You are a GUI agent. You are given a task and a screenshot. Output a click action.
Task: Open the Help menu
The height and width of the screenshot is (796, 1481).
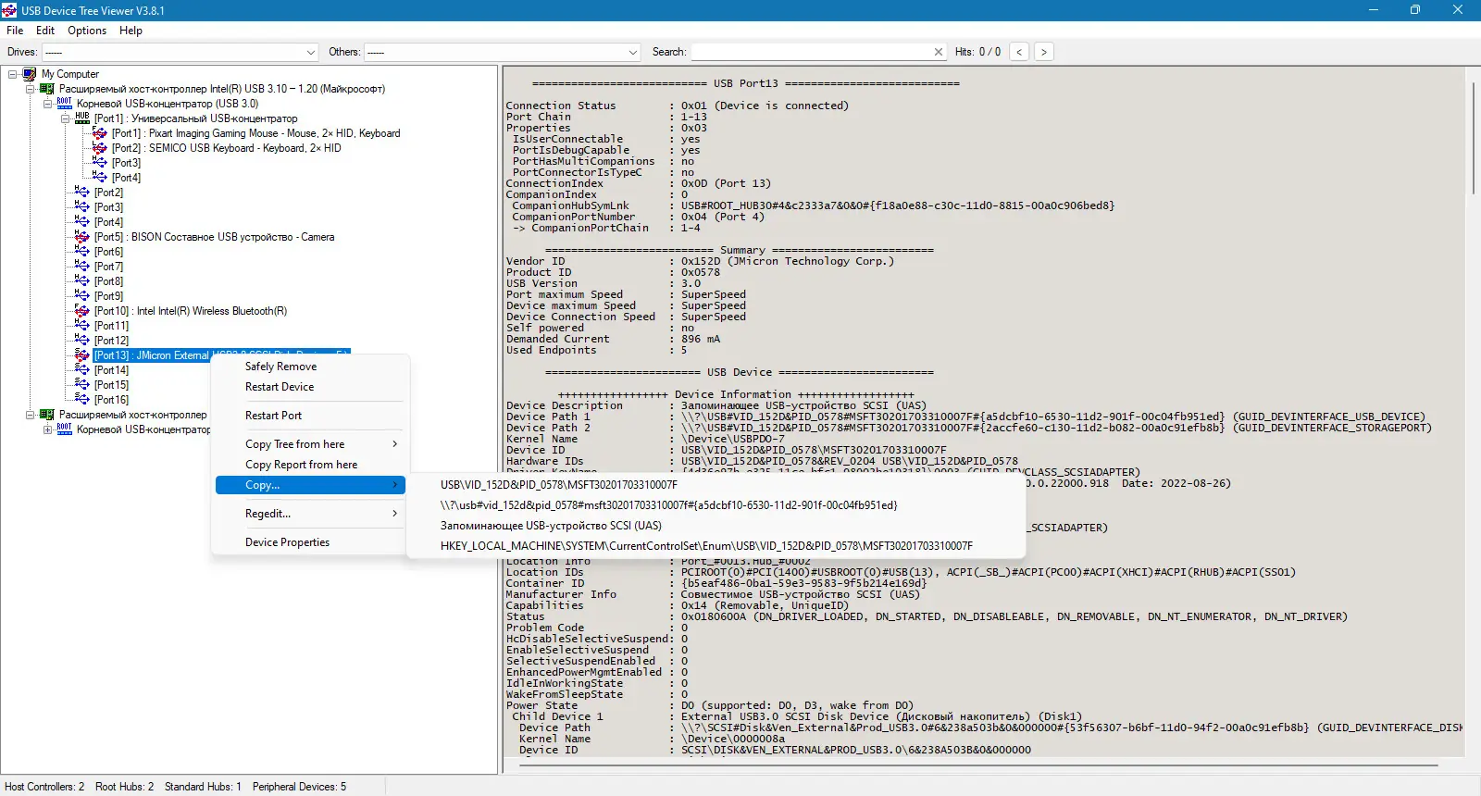[x=131, y=31]
